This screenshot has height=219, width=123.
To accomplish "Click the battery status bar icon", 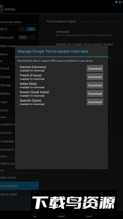I will tap(120, 2).
